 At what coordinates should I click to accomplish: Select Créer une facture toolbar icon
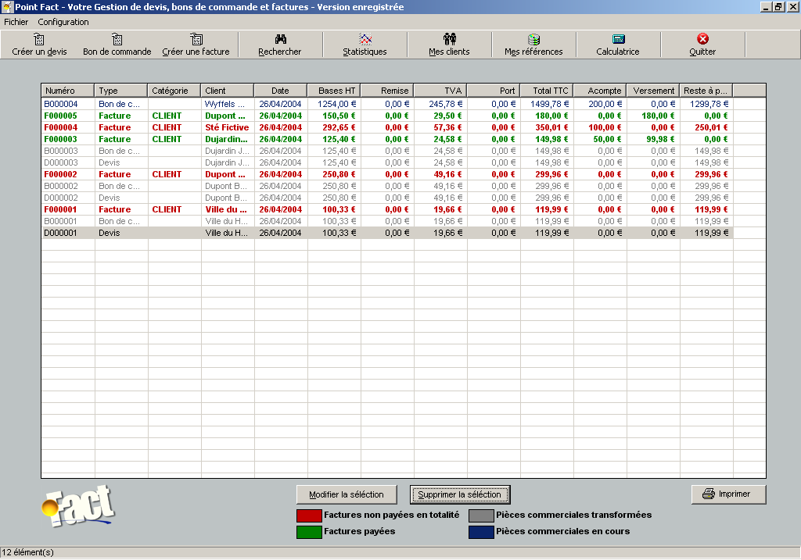tap(196, 39)
